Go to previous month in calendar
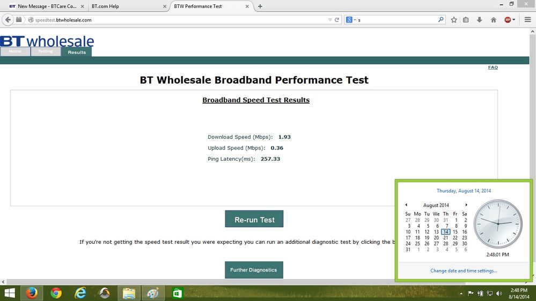Screen dimensions: 536x301 click(x=406, y=205)
